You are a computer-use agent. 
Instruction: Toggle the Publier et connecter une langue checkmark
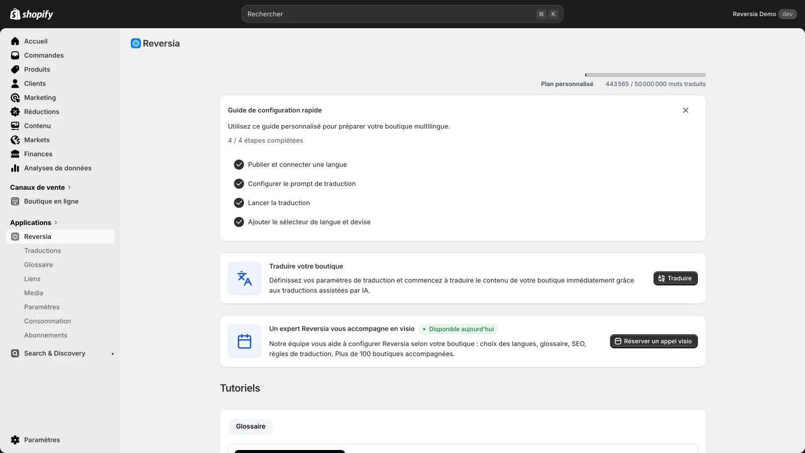(x=239, y=165)
